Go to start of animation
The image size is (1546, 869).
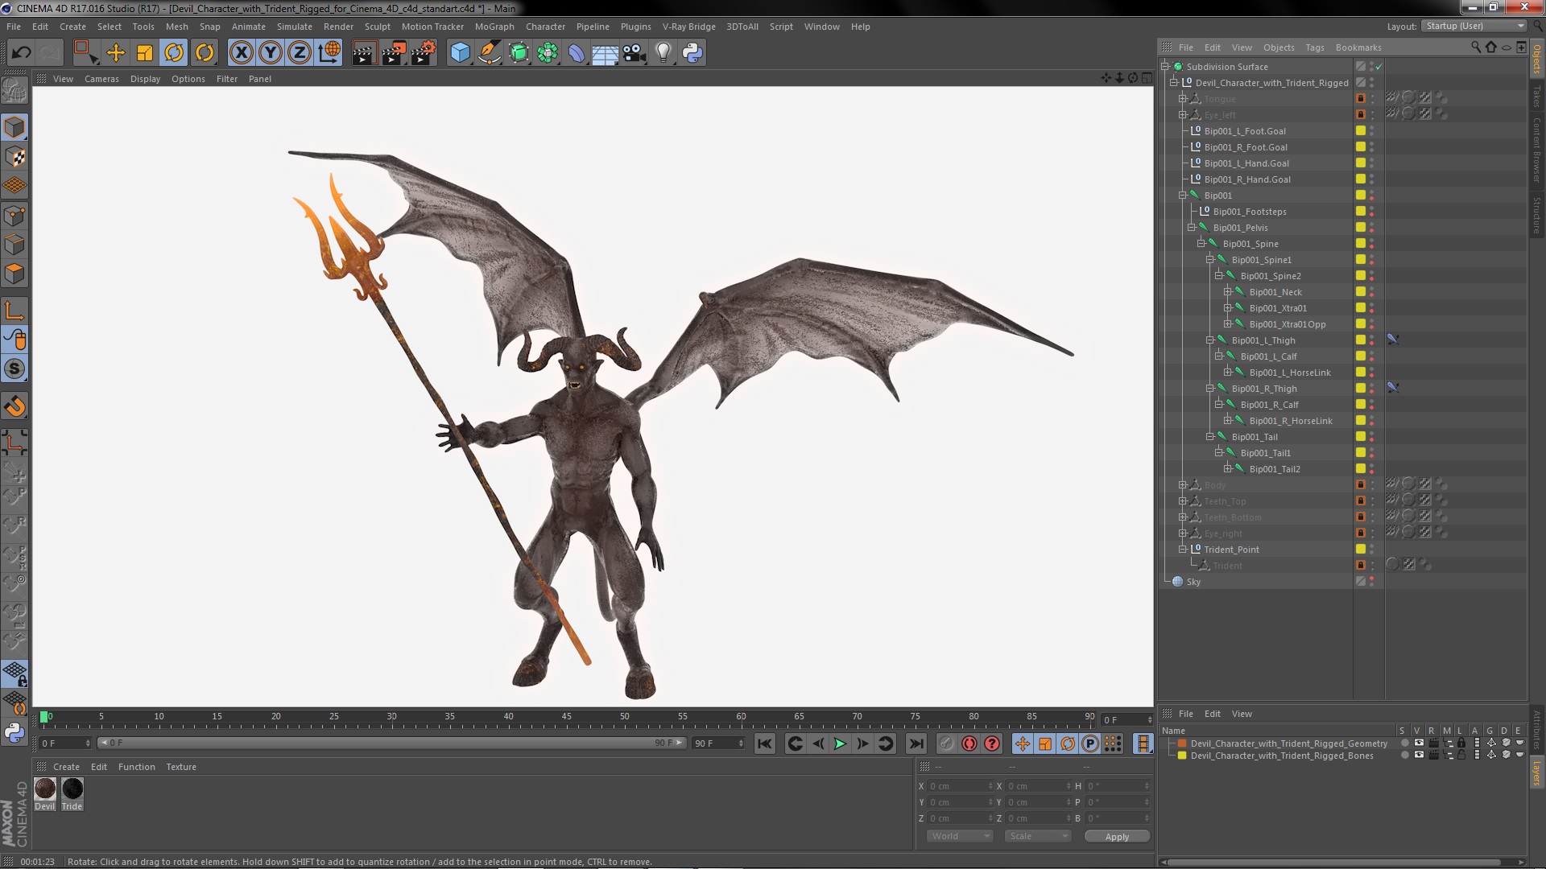tap(764, 743)
